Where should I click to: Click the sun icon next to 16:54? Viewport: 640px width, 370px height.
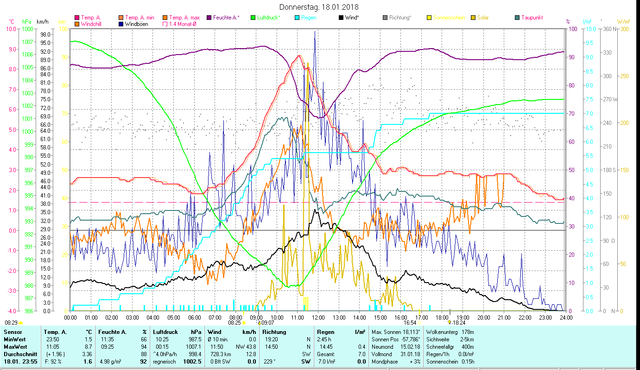coord(419,323)
